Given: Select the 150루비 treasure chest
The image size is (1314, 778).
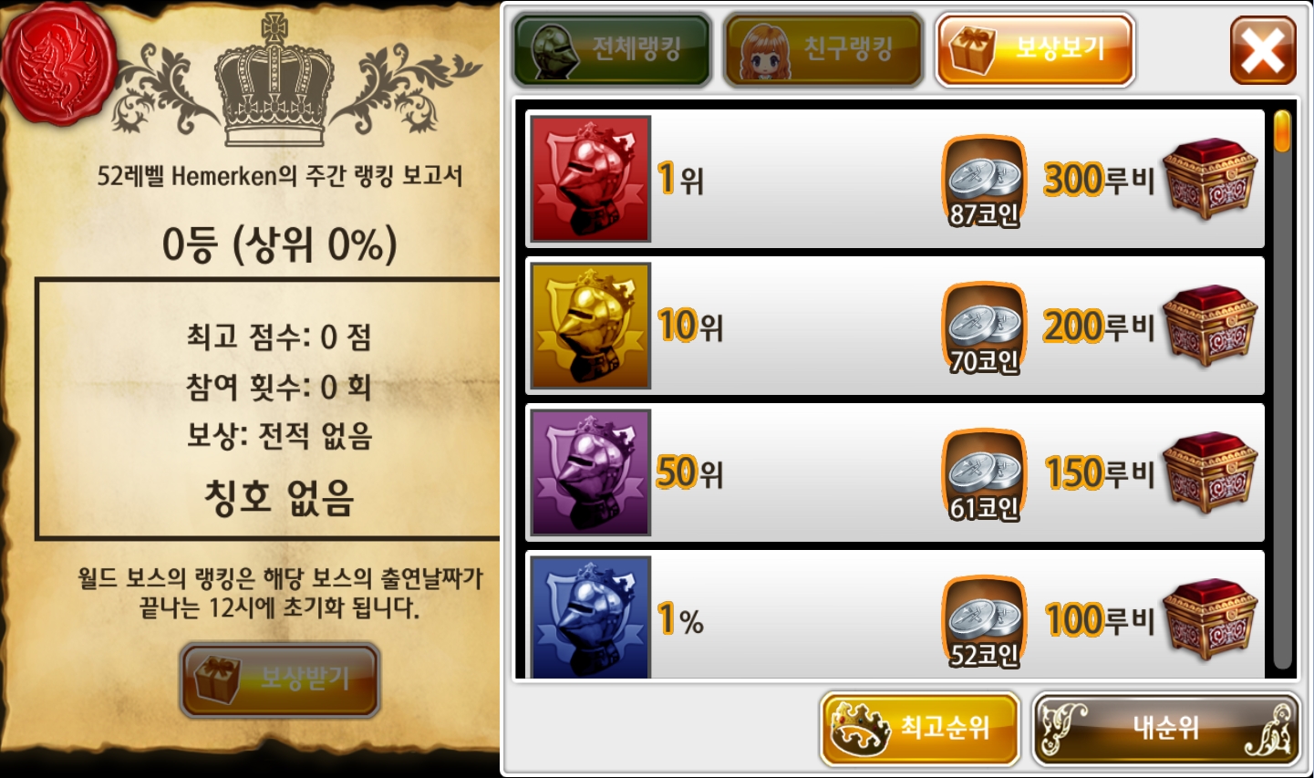Looking at the screenshot, I should click(x=1210, y=472).
